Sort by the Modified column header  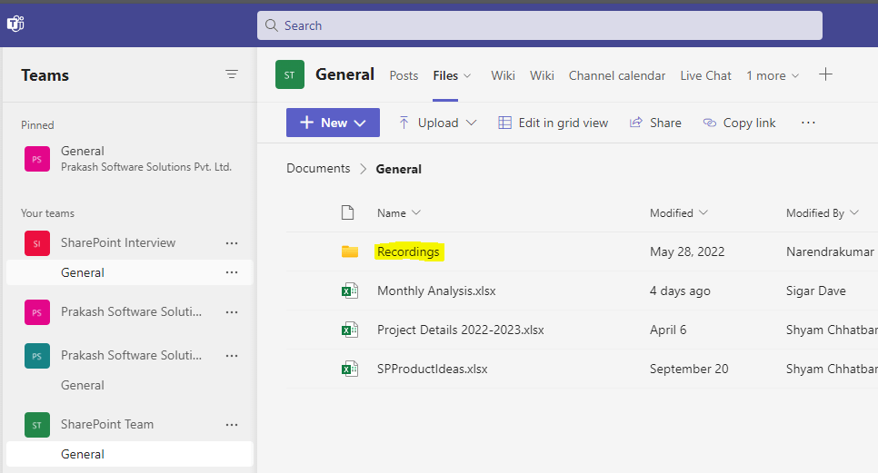[x=678, y=212]
